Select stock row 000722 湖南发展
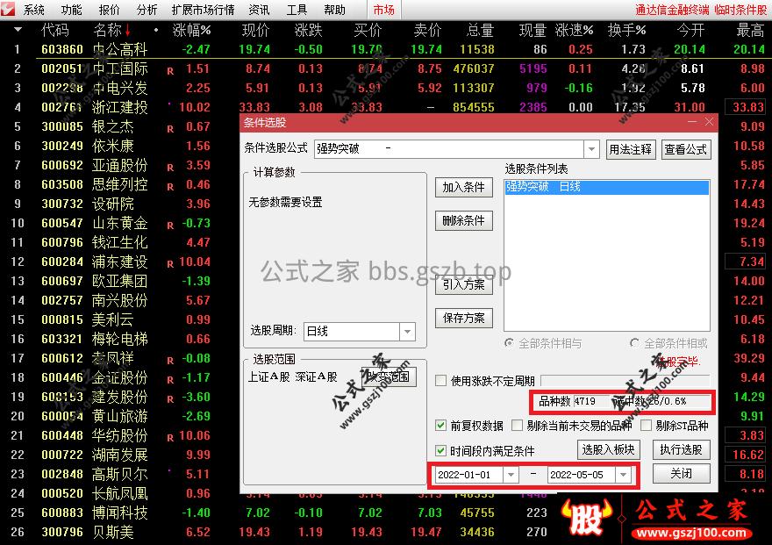This screenshot has height=545, width=772. (120, 455)
